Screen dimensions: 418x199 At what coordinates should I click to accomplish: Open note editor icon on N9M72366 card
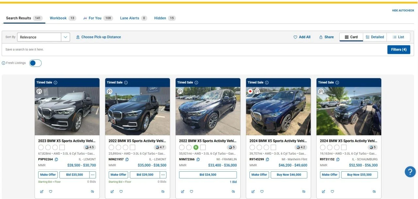point(183,191)
